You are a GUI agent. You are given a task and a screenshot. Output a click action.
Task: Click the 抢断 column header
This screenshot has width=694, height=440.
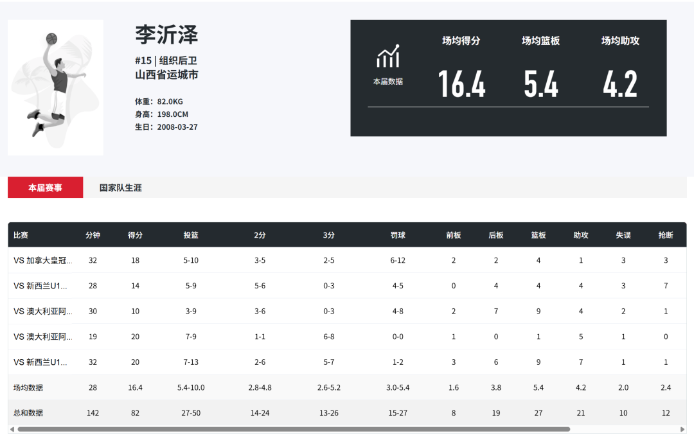(x=666, y=235)
